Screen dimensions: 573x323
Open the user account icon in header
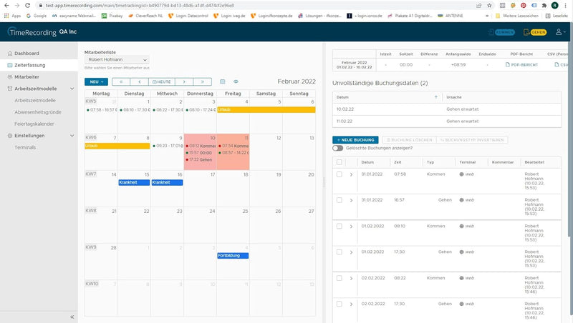(560, 32)
